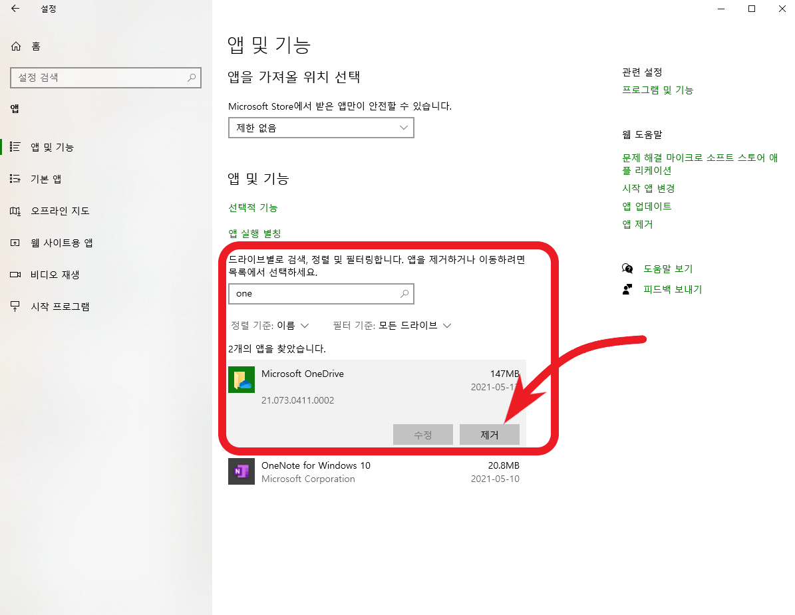The width and height of the screenshot is (795, 615).
Task: Click the OneNote for Windows 10 icon
Action: click(x=241, y=471)
